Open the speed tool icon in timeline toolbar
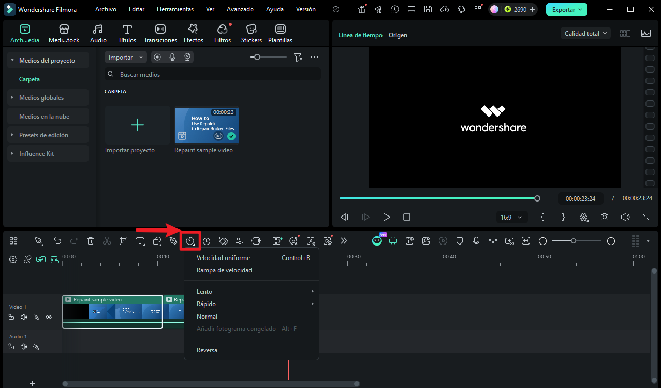The image size is (661, 388). click(x=190, y=241)
